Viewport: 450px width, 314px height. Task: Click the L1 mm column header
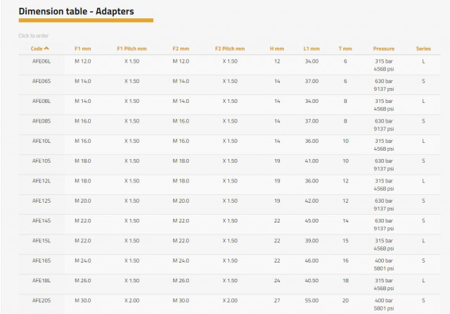point(311,49)
